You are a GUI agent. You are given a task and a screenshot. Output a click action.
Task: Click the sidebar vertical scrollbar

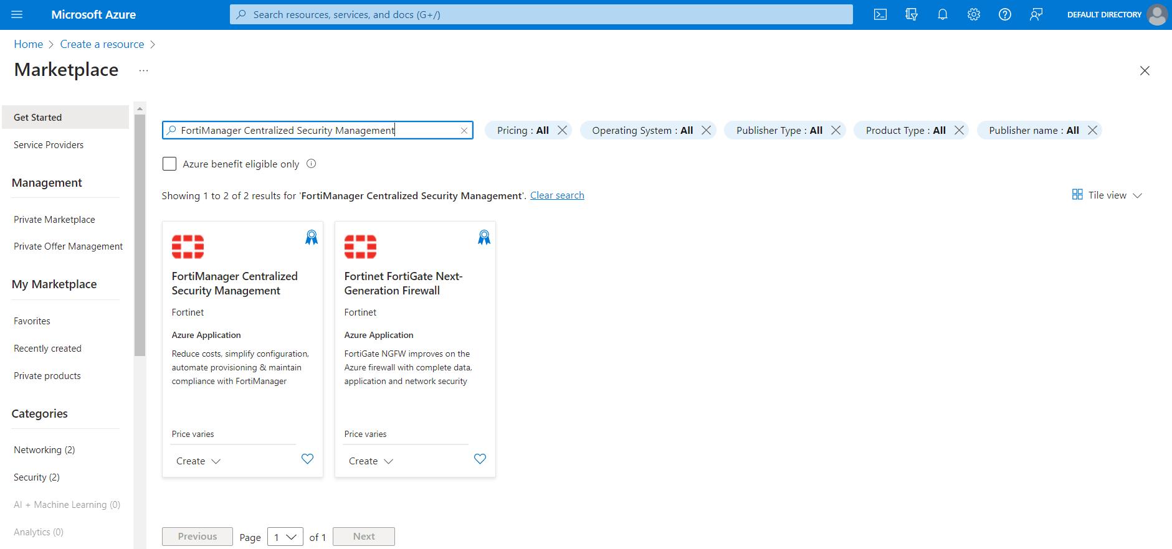pyautogui.click(x=140, y=235)
